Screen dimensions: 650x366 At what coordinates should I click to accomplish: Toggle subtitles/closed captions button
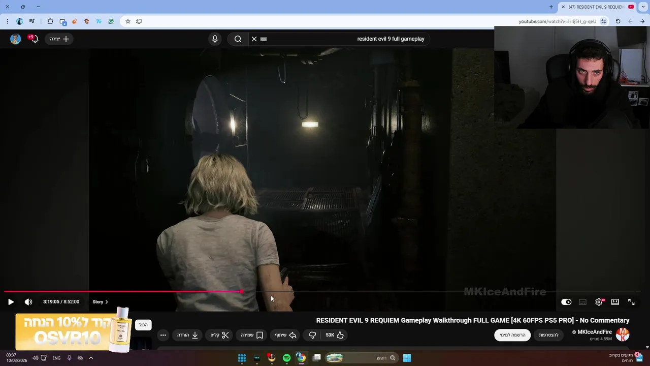click(x=582, y=302)
